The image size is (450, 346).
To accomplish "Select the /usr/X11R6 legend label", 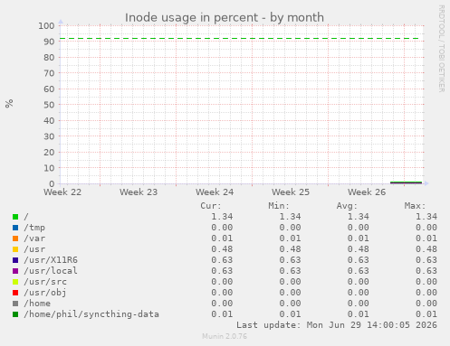I will click(51, 260).
